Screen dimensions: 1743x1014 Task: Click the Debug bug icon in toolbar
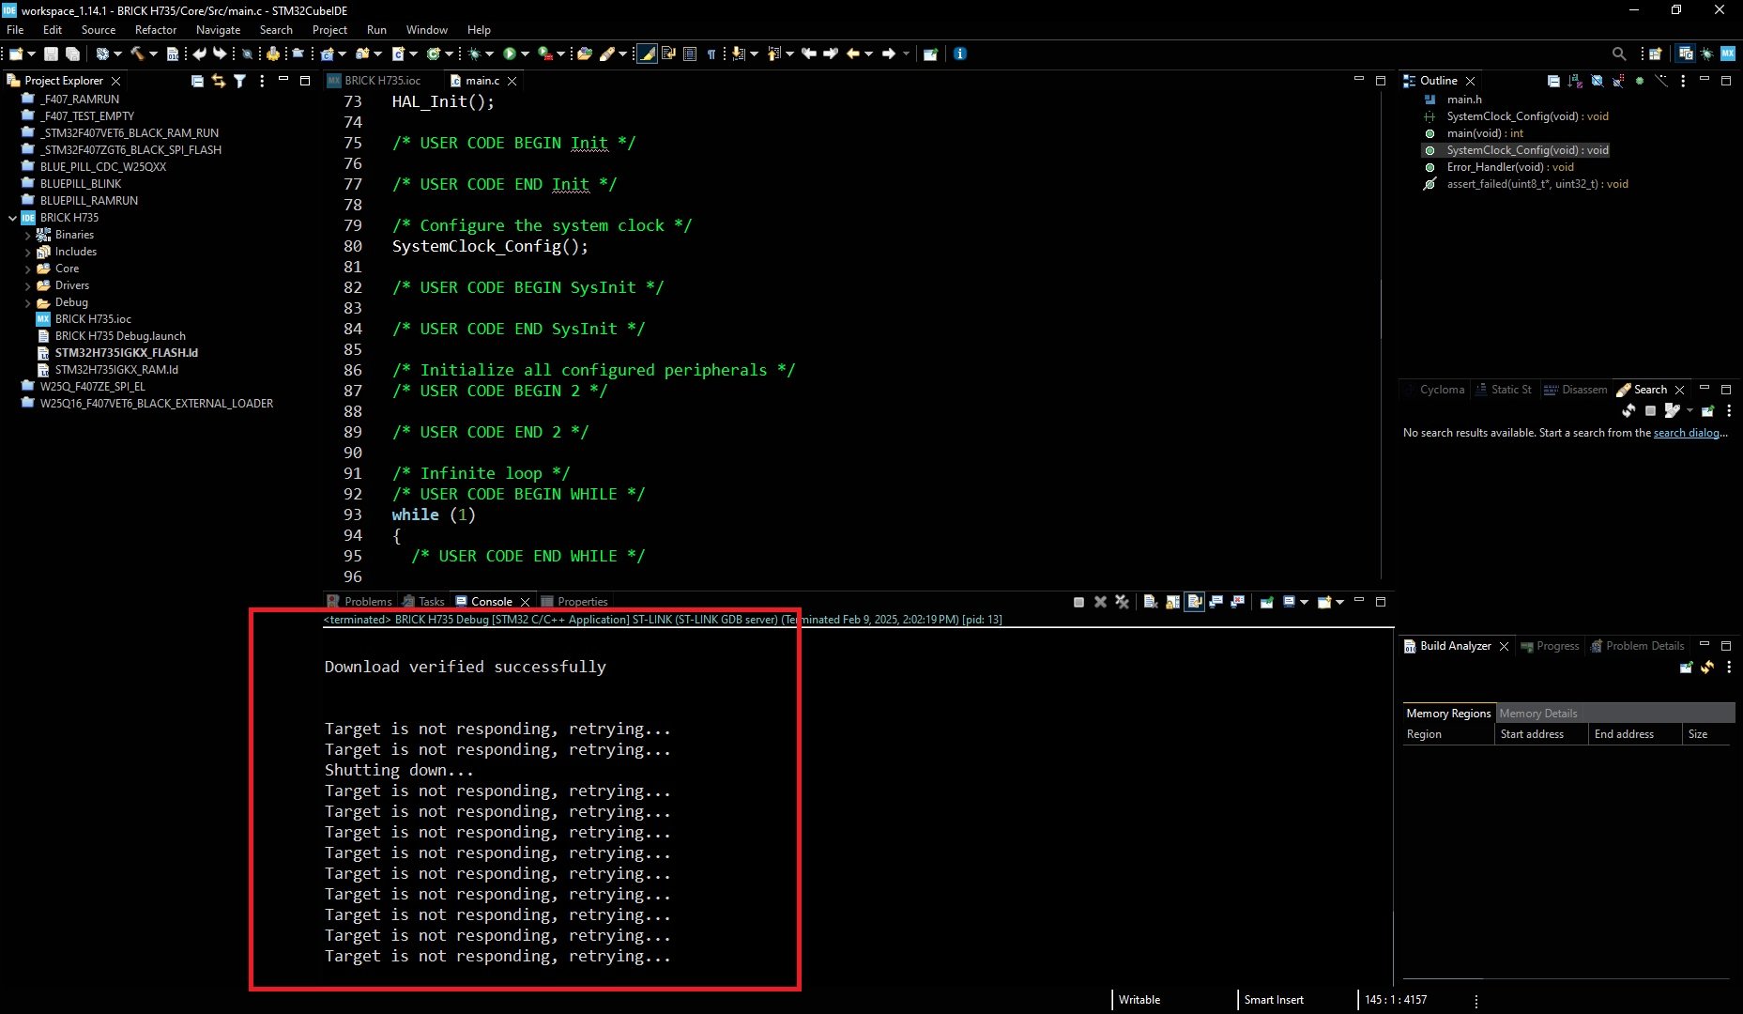click(475, 54)
